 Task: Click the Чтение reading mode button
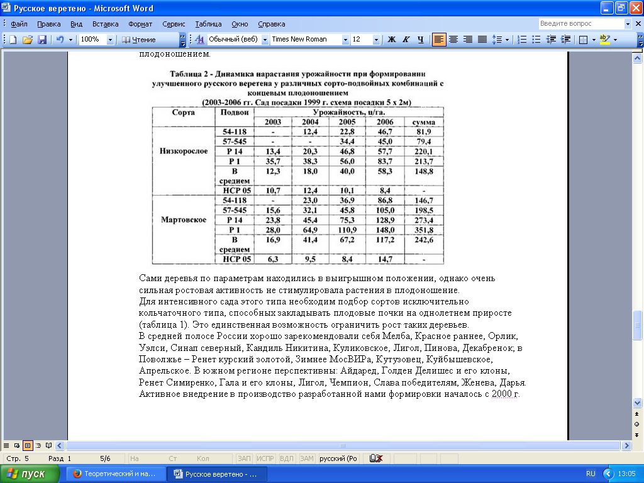pos(139,40)
